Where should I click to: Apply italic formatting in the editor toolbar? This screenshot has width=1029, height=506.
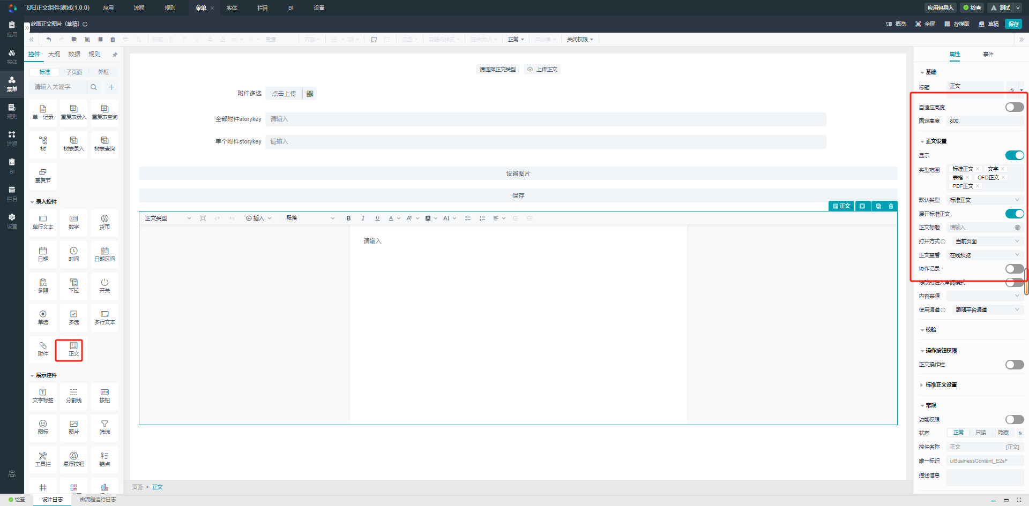[x=363, y=218]
